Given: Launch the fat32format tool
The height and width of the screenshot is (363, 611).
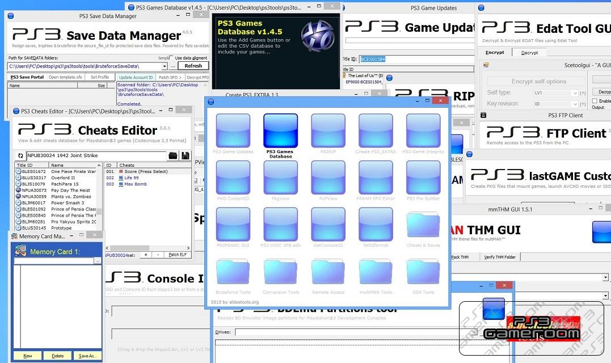Looking at the screenshot, I should (376, 225).
